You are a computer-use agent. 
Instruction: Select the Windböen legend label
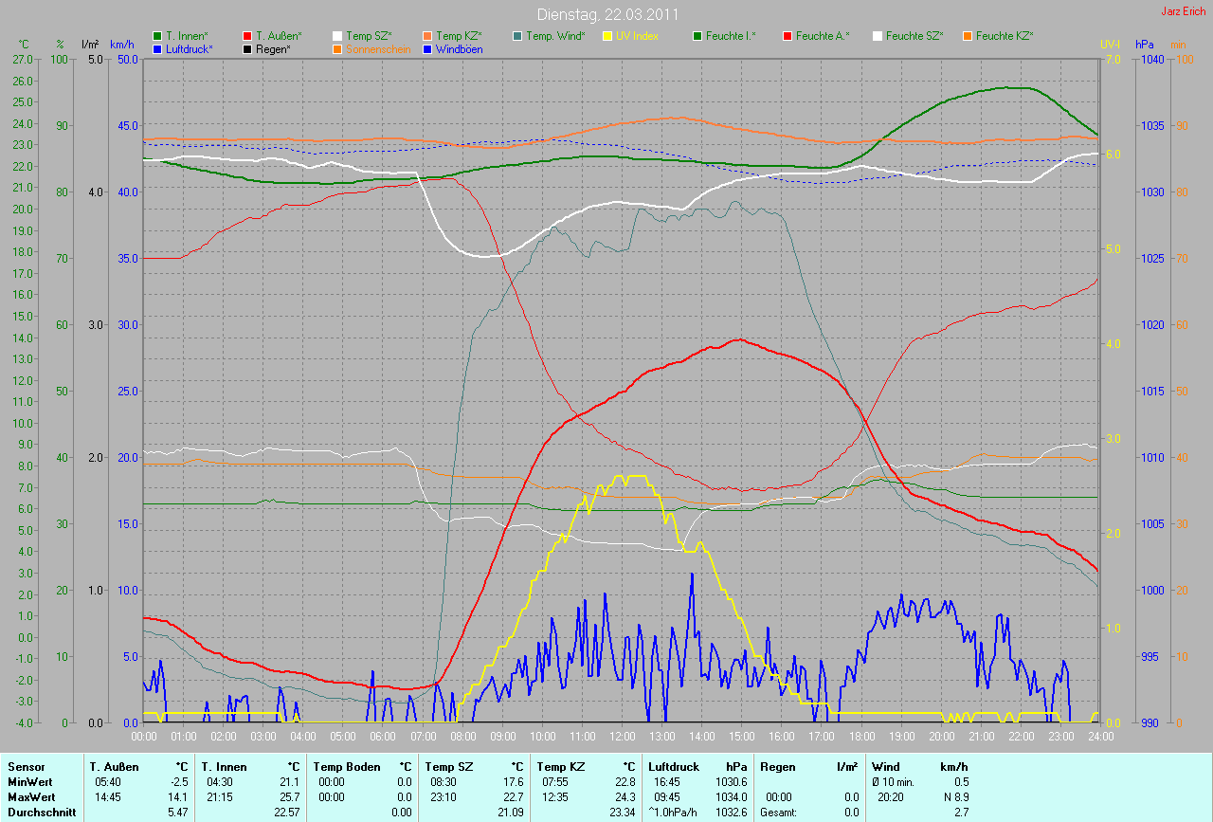click(460, 48)
